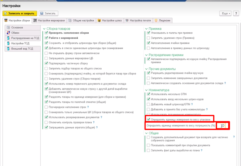Click the save disk icon on Записать и закрыть

5,14
